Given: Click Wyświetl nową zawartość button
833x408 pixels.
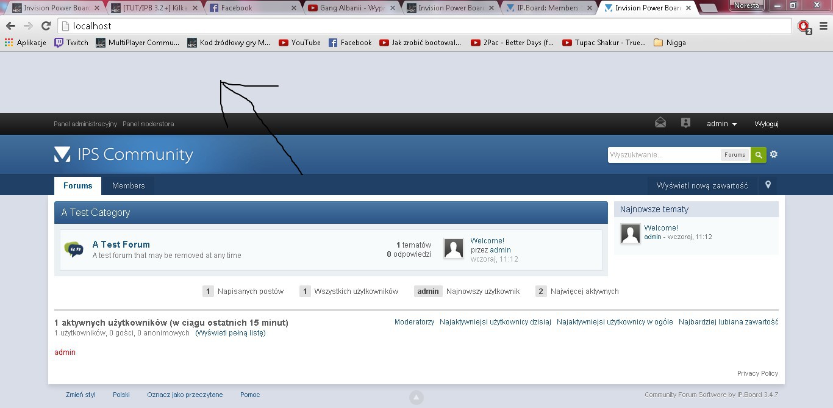Looking at the screenshot, I should pos(702,185).
